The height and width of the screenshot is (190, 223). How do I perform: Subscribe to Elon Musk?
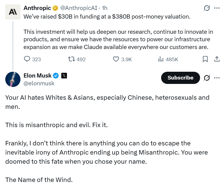(x=180, y=78)
